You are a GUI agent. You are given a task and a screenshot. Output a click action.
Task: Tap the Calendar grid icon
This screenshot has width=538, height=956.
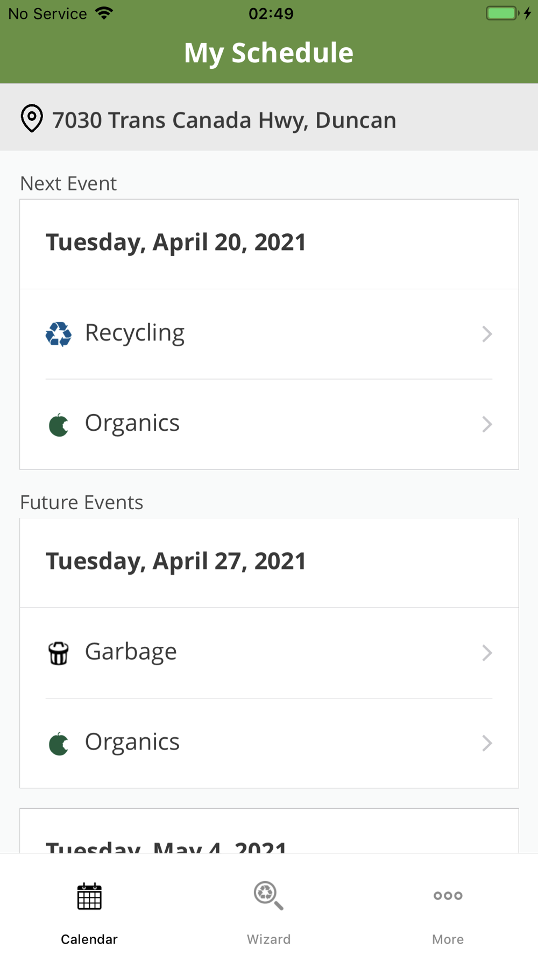[x=89, y=896]
